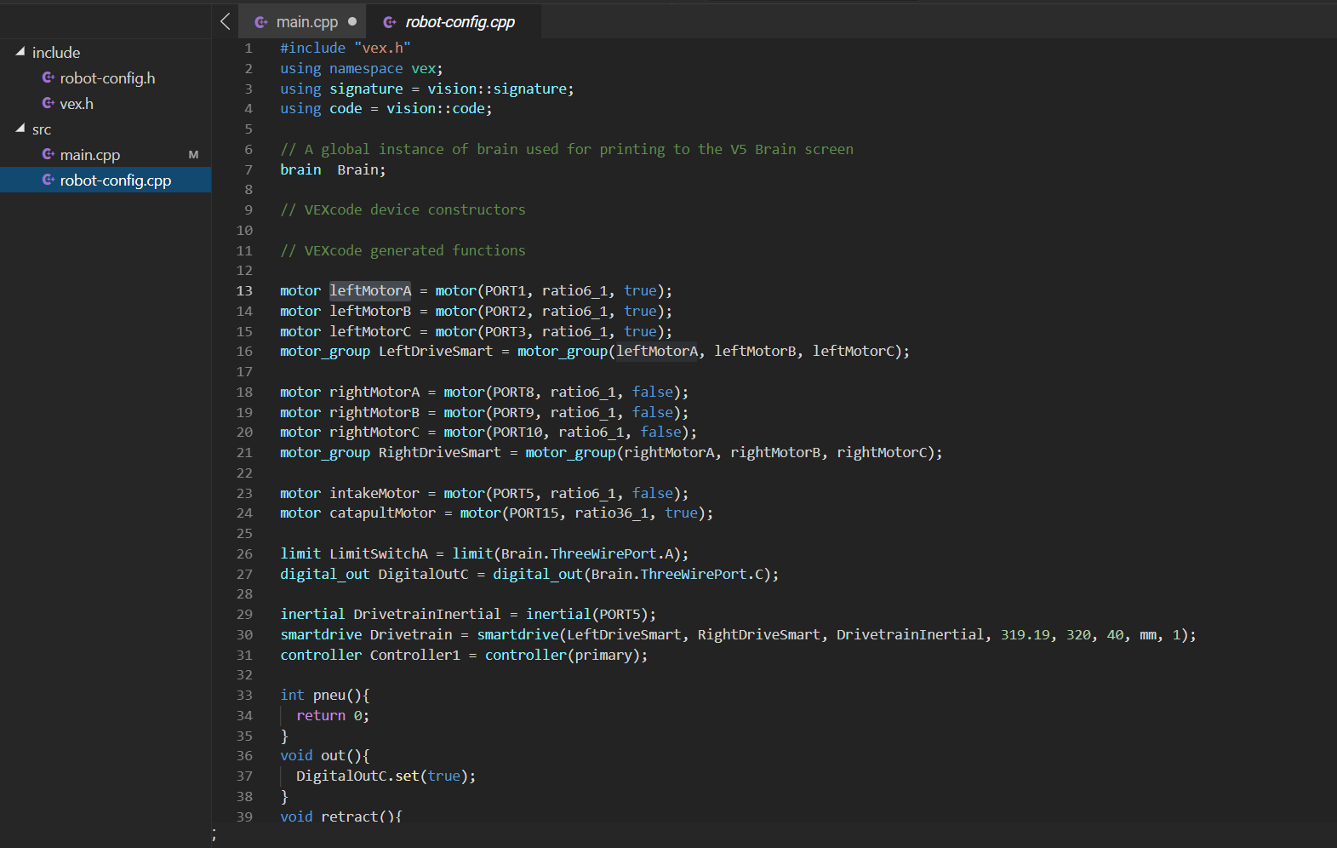Click the unsaved dot on main.cpp tab
Viewport: 1337px width, 848px height.
pos(352,21)
